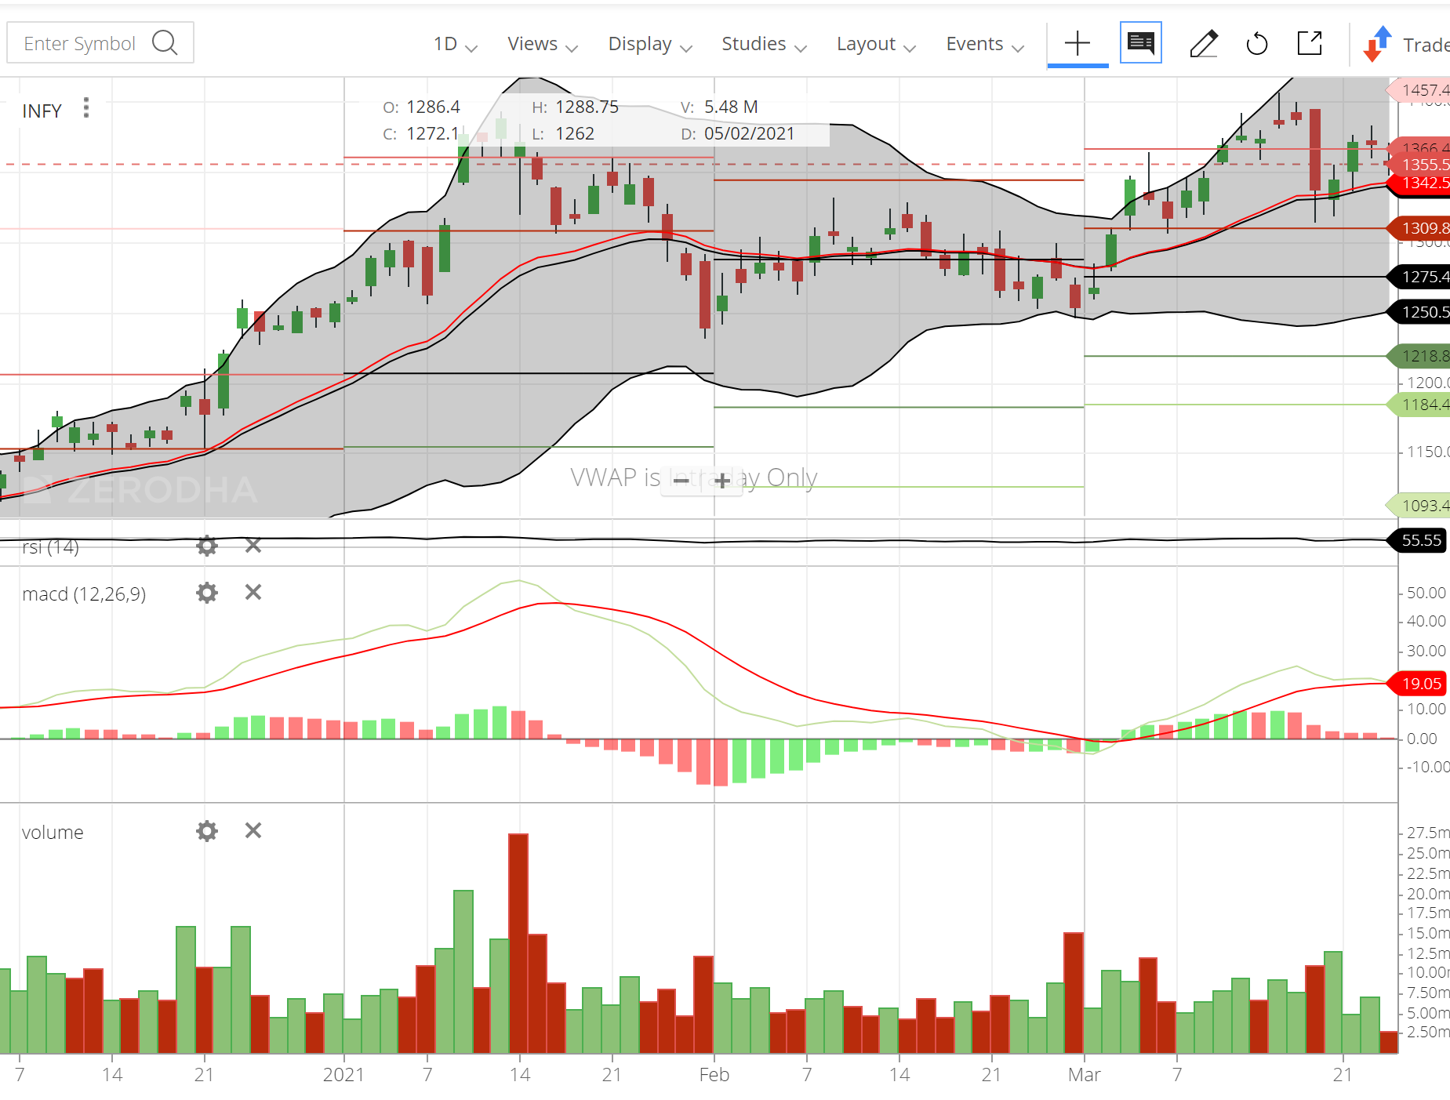Select the pencil drawing tool

pos(1204,43)
